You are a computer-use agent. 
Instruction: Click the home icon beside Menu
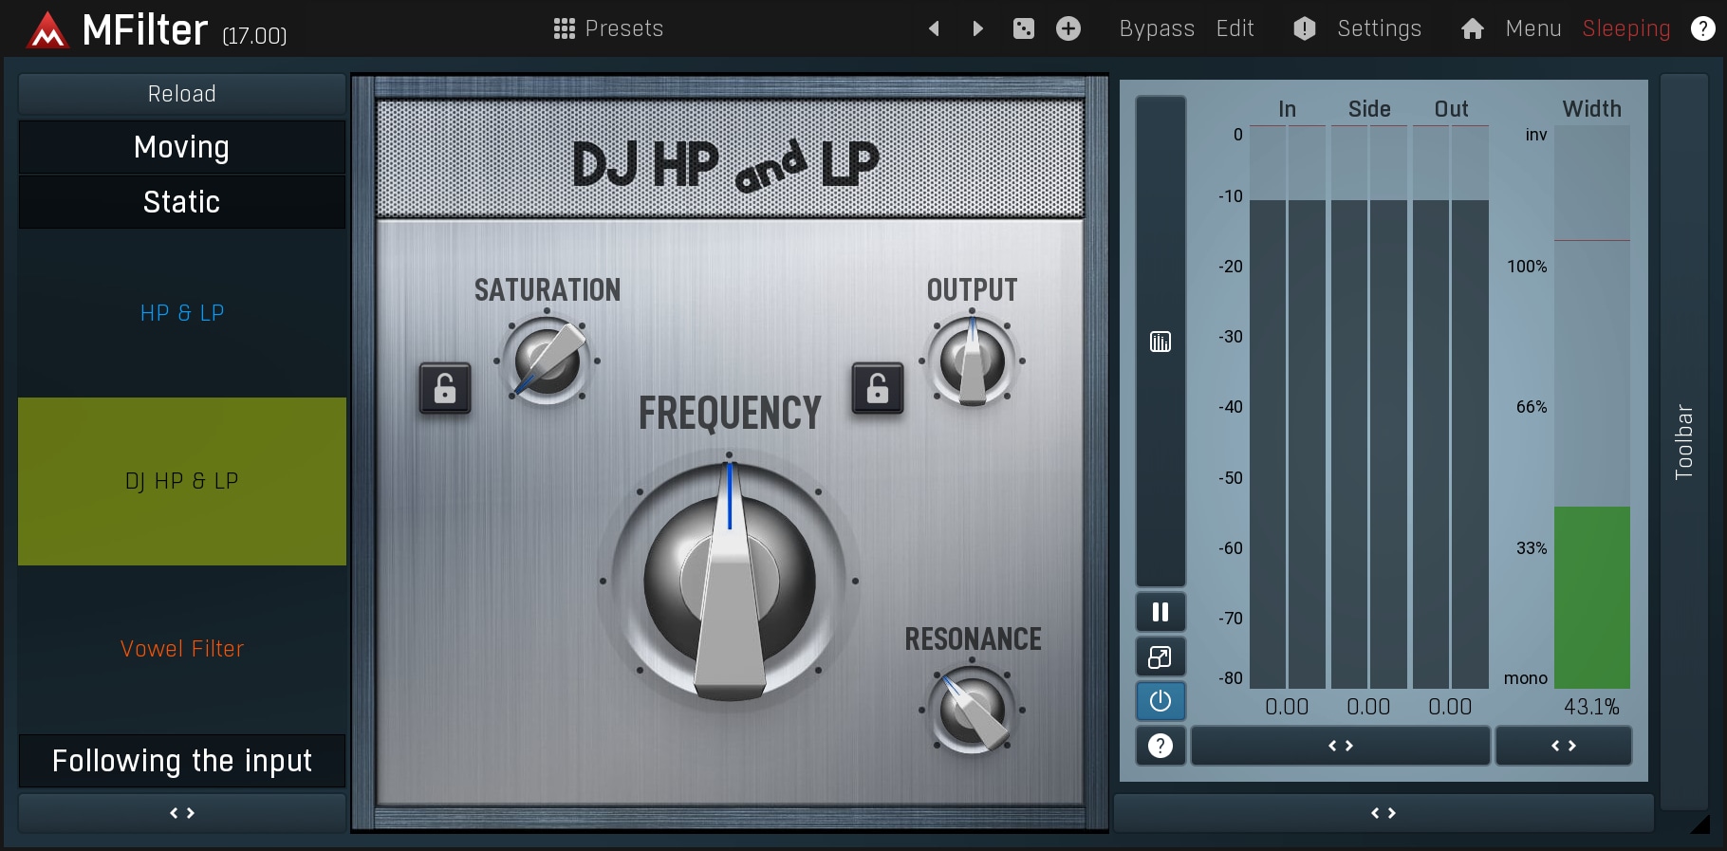click(1472, 29)
